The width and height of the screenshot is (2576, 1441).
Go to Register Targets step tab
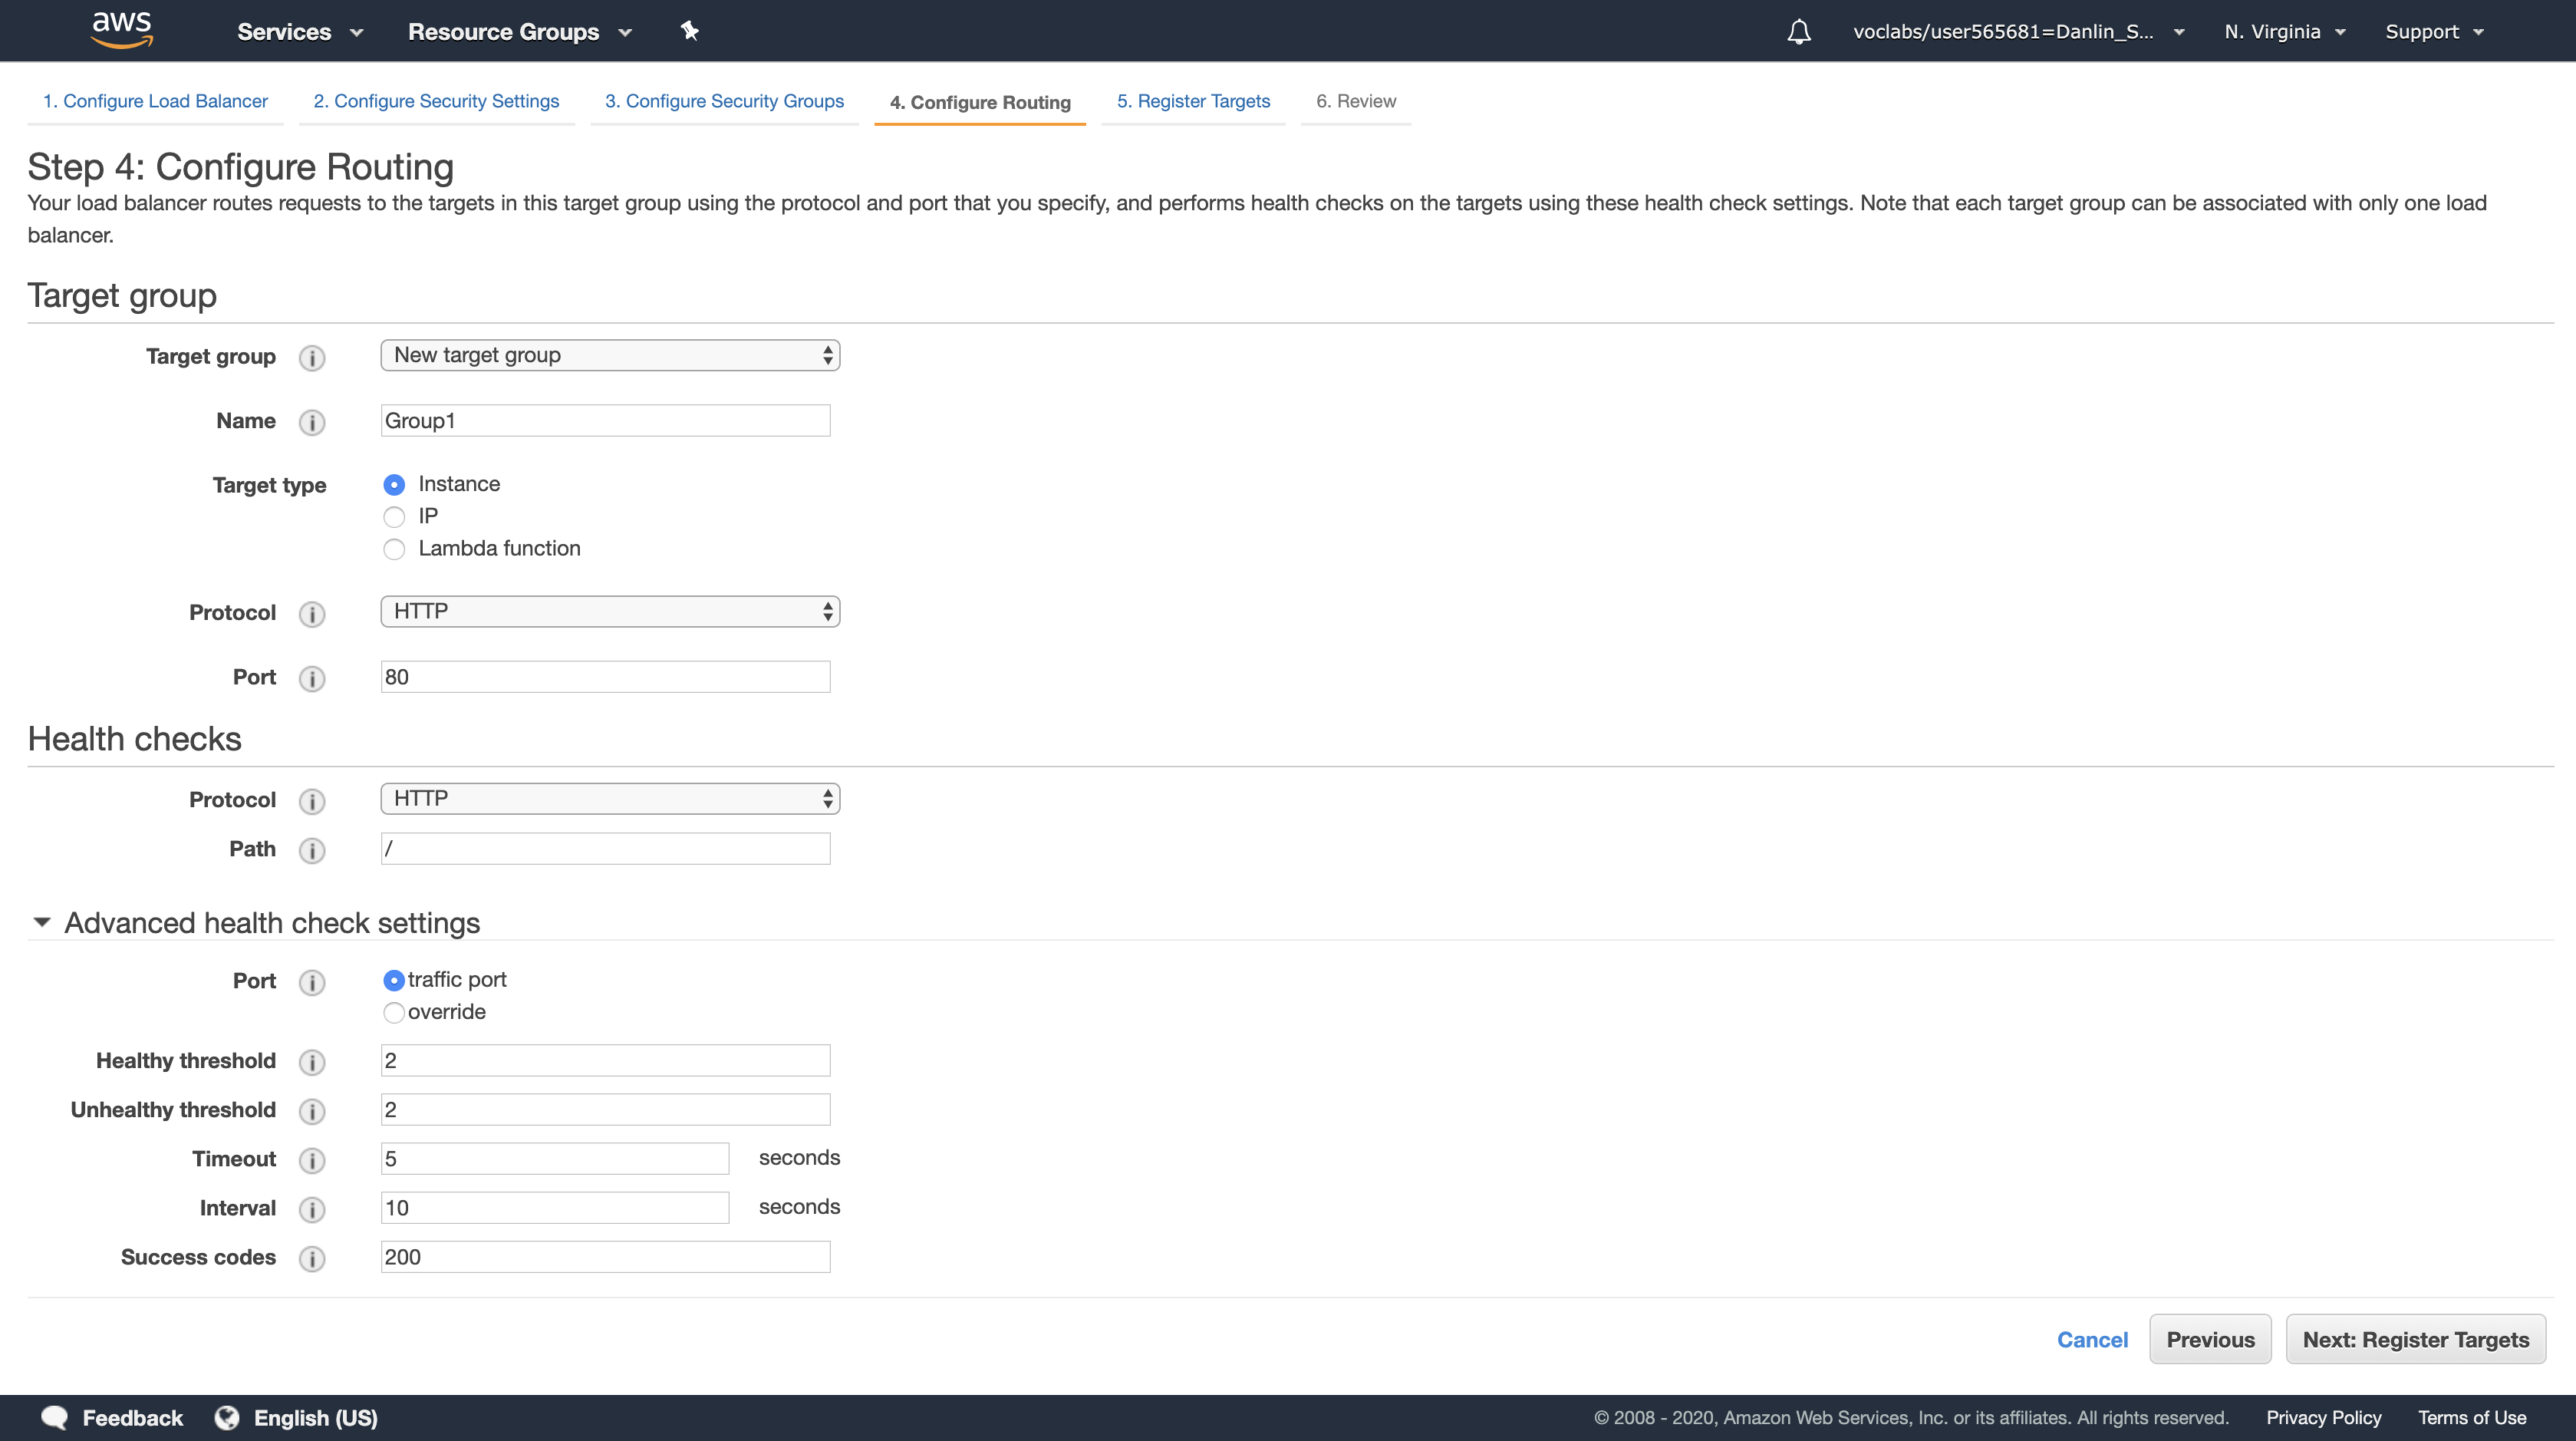(1192, 101)
